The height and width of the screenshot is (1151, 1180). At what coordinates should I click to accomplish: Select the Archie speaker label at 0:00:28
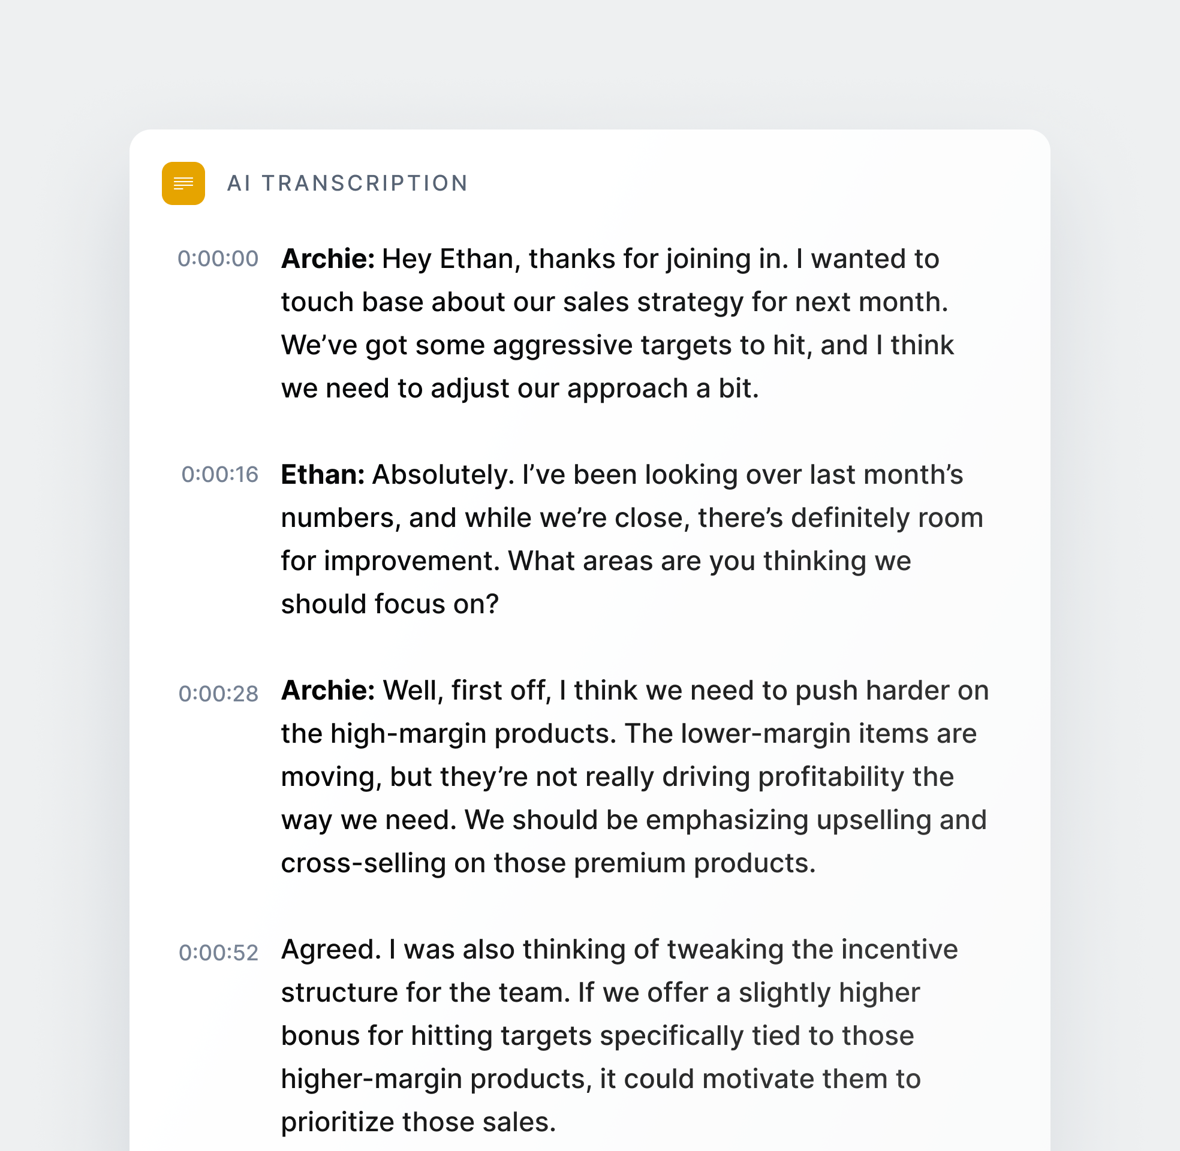point(327,691)
